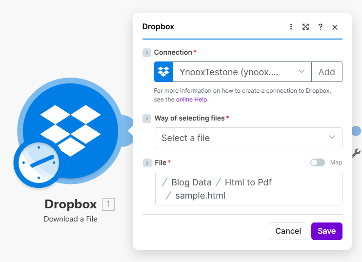Expand the Dropbox dialog to fullscreen

click(305, 27)
